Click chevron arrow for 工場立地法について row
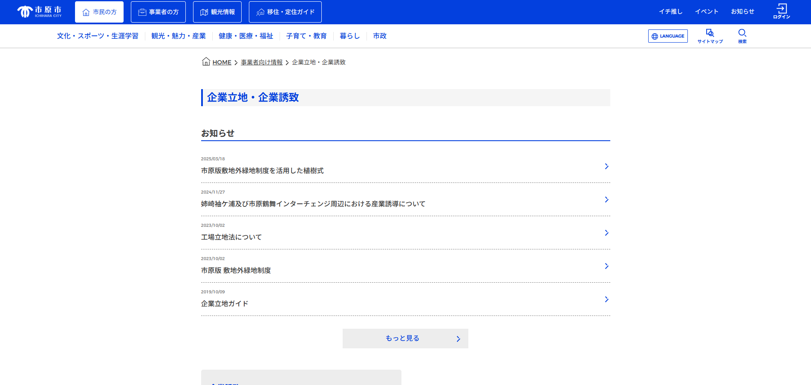Image resolution: width=811 pixels, height=385 pixels. pos(606,233)
